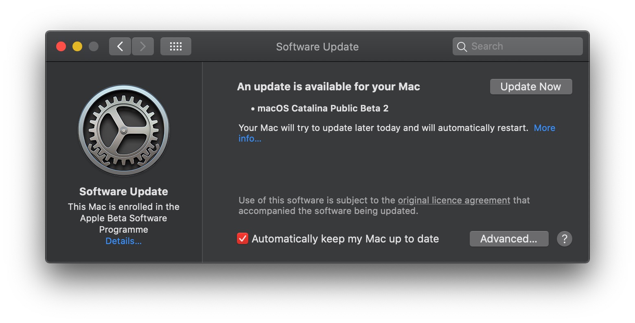This screenshot has width=635, height=323.
Task: Click the Update Now button
Action: pyautogui.click(x=531, y=87)
